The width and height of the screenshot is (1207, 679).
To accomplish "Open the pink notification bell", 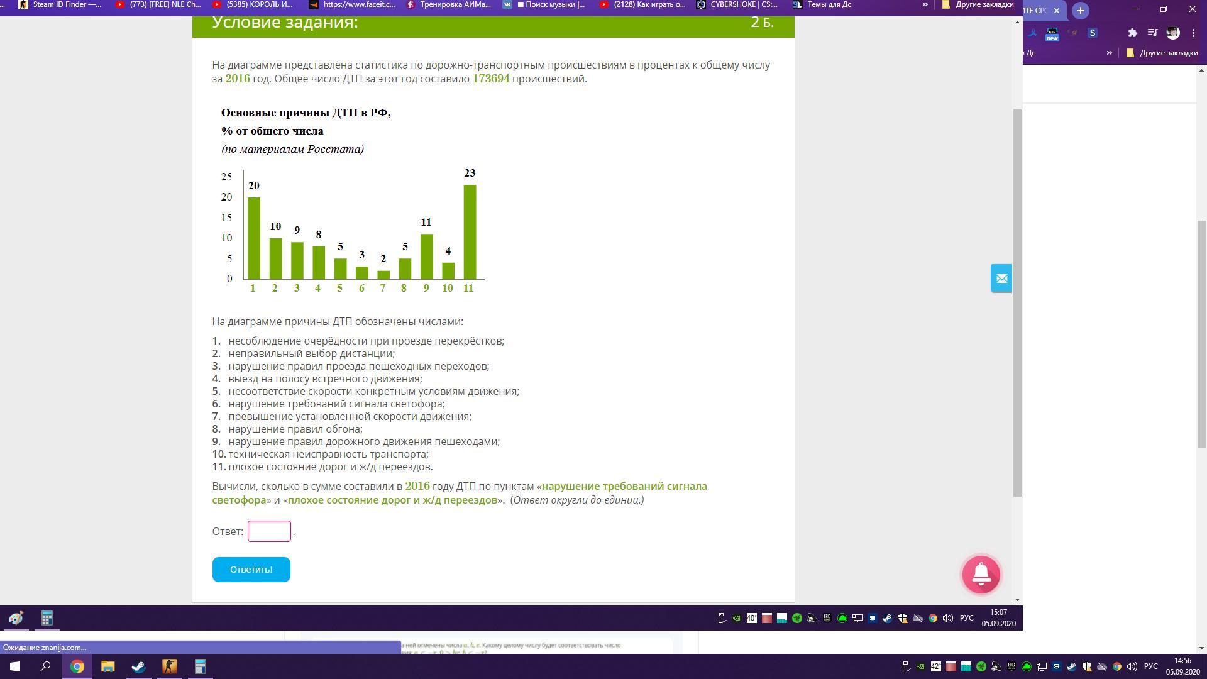I will pos(981,574).
